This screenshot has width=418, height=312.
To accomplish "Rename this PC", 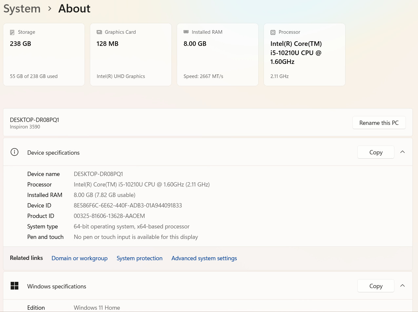I will [379, 123].
